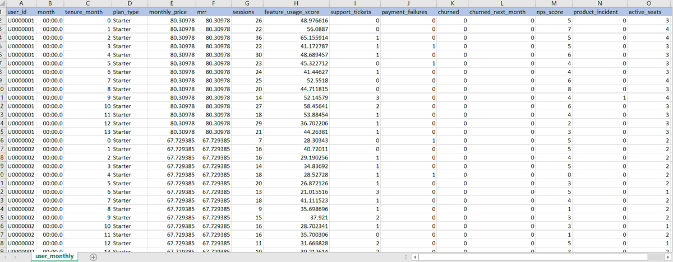673x262 pixels.
Task: Select column O header
Action: pyautogui.click(x=648, y=3)
